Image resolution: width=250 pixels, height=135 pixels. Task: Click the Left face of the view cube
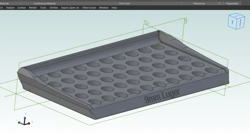click(232, 22)
